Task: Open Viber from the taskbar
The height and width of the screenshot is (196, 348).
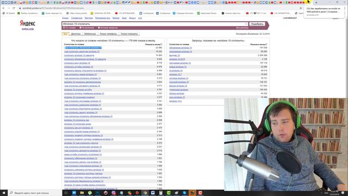Action: 114,193
